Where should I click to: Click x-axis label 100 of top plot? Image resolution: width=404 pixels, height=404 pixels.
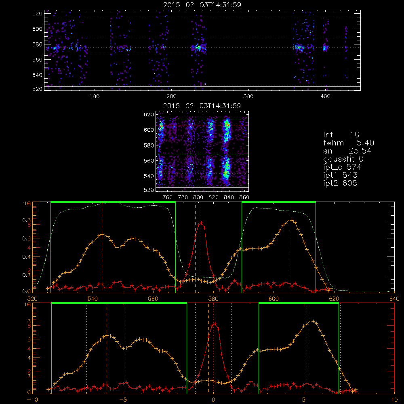tap(95, 97)
